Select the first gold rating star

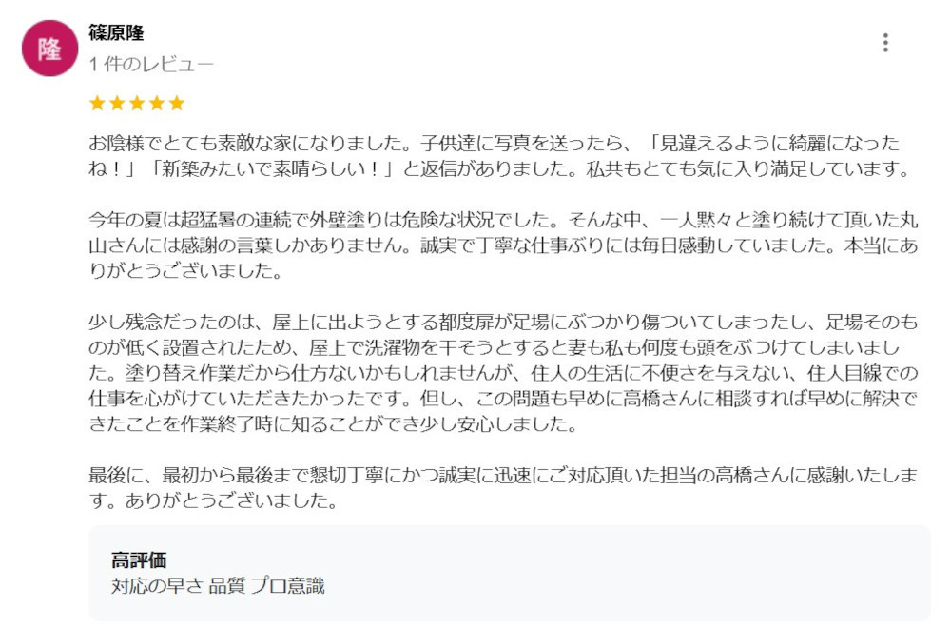97,103
